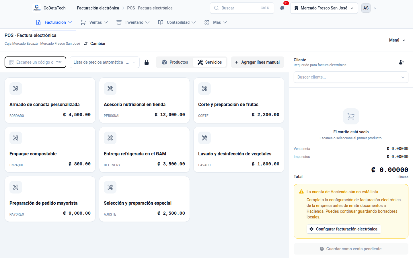Click the Lavado y desinfección de vegetales icon
The width and height of the screenshot is (413, 258).
coord(204,138)
